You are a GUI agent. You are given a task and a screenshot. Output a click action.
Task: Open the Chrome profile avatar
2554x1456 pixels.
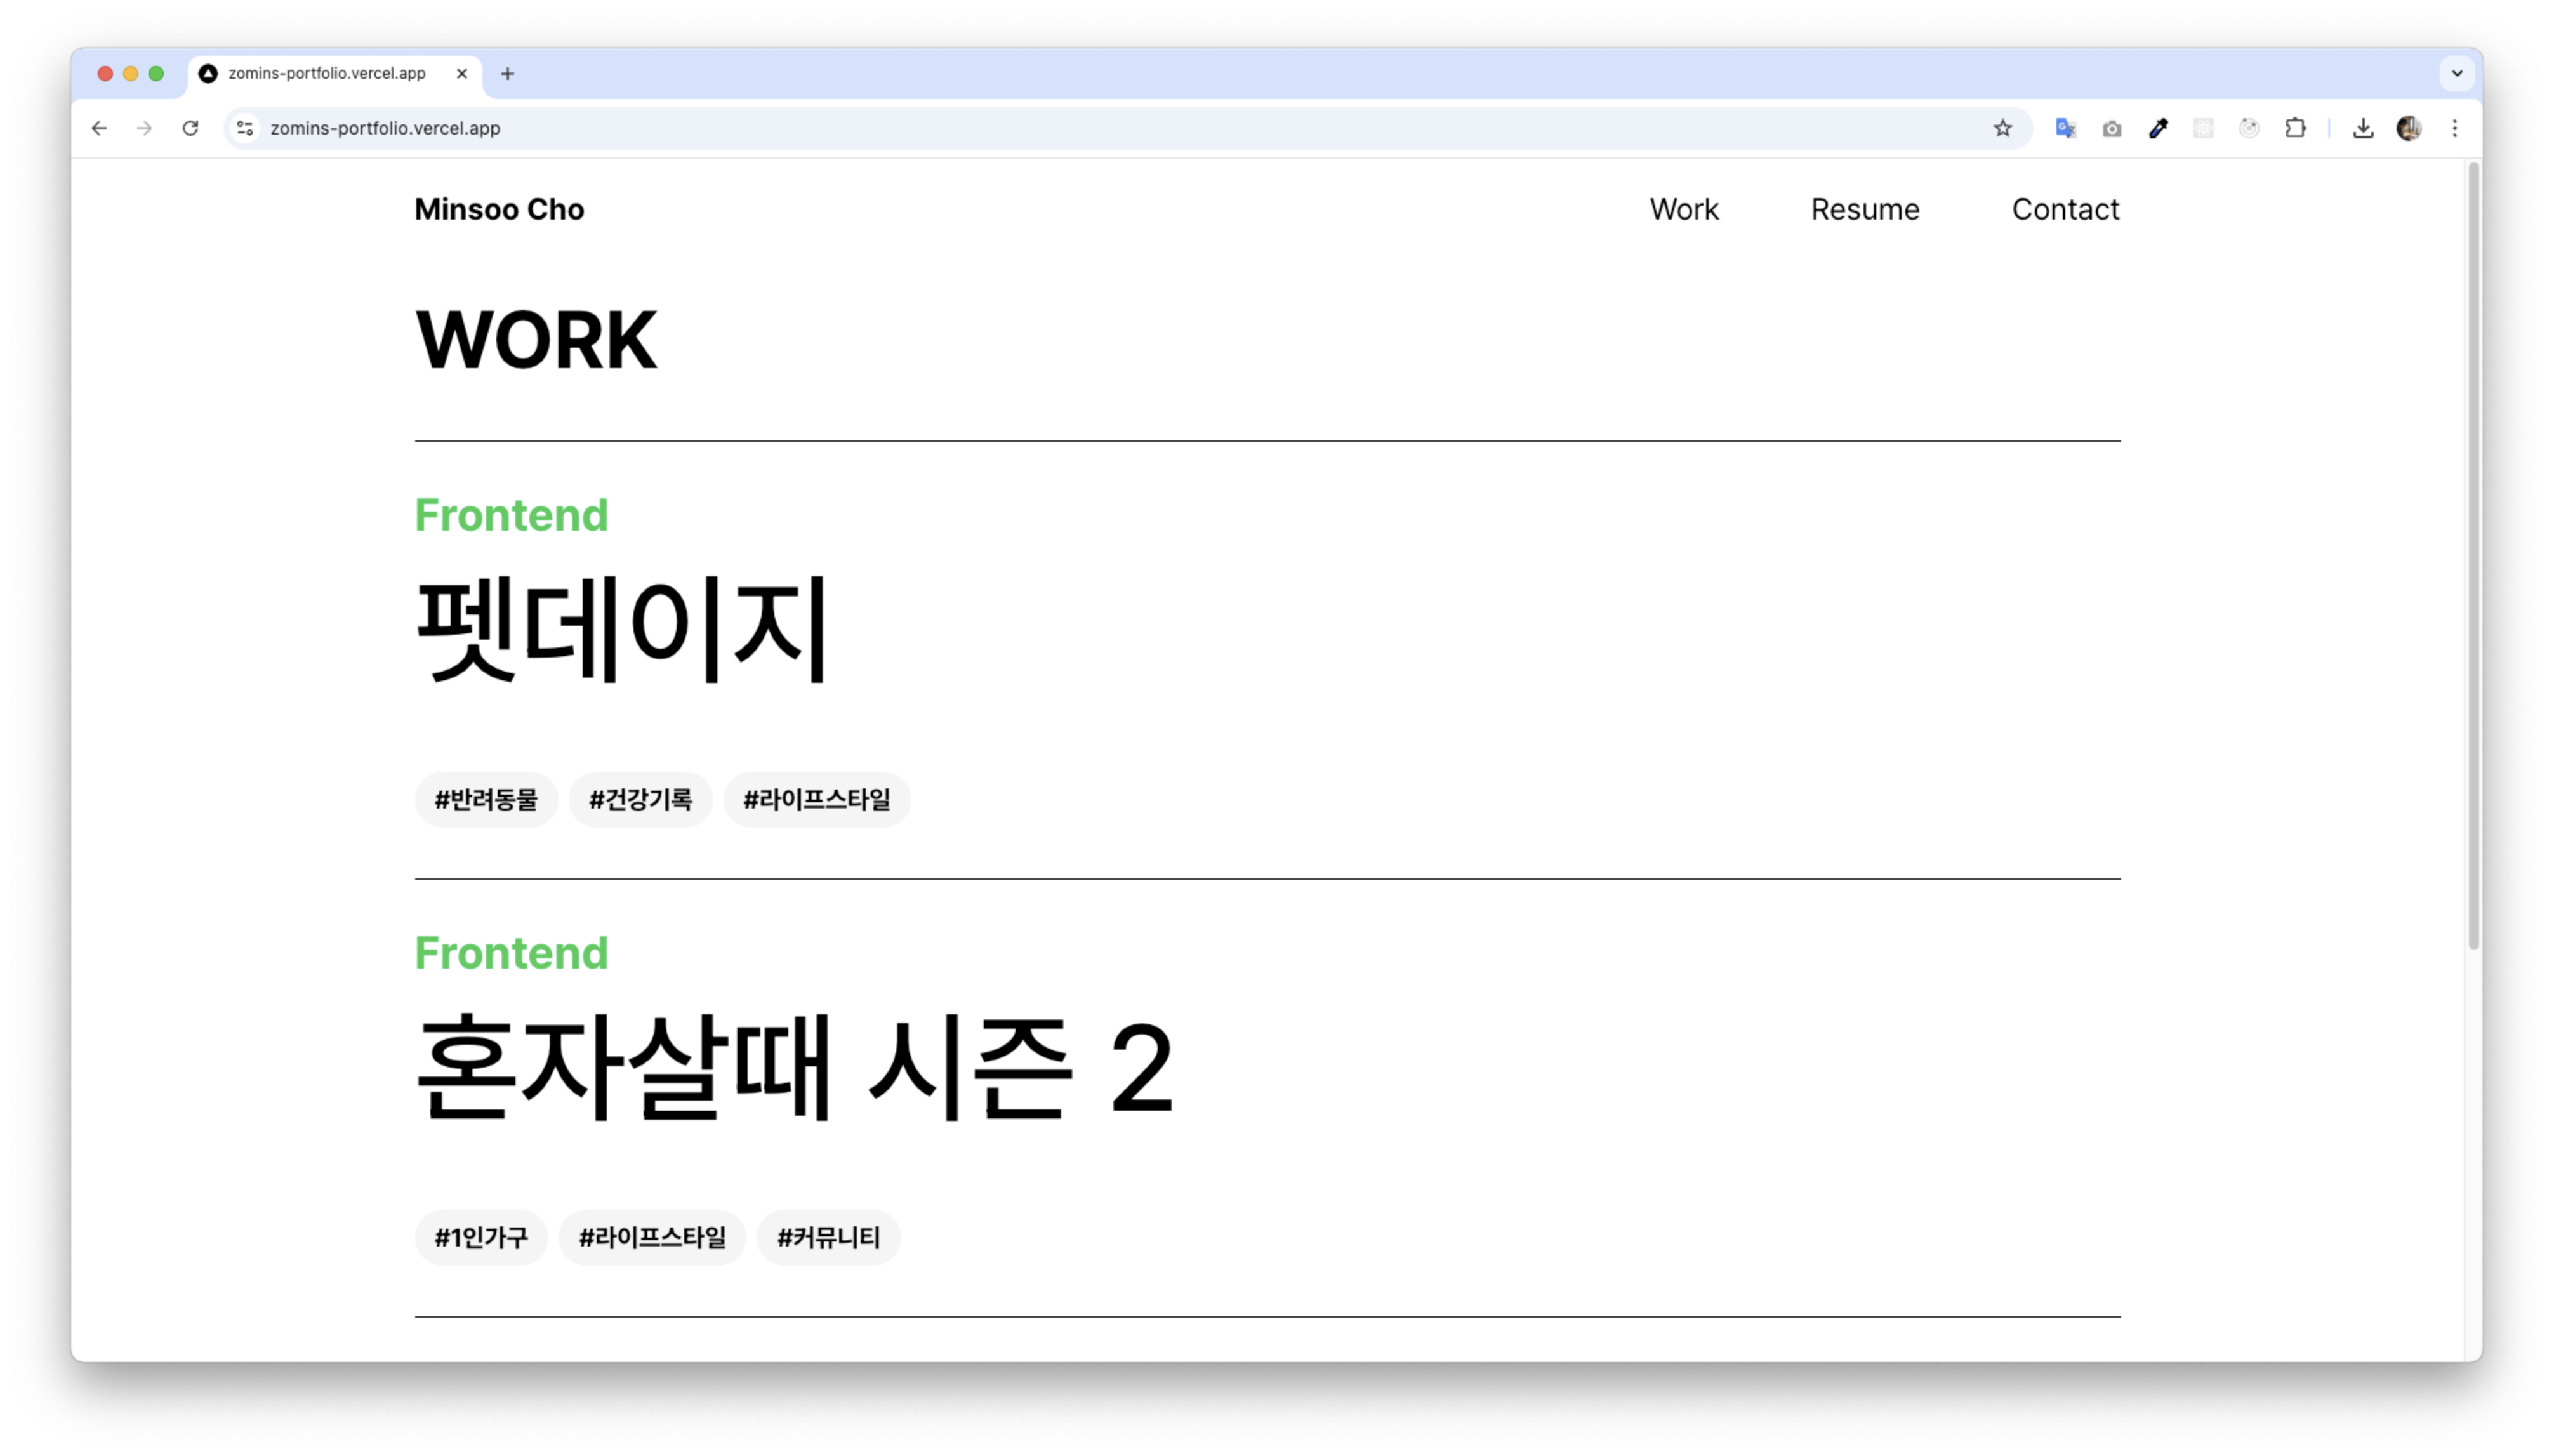click(2408, 128)
